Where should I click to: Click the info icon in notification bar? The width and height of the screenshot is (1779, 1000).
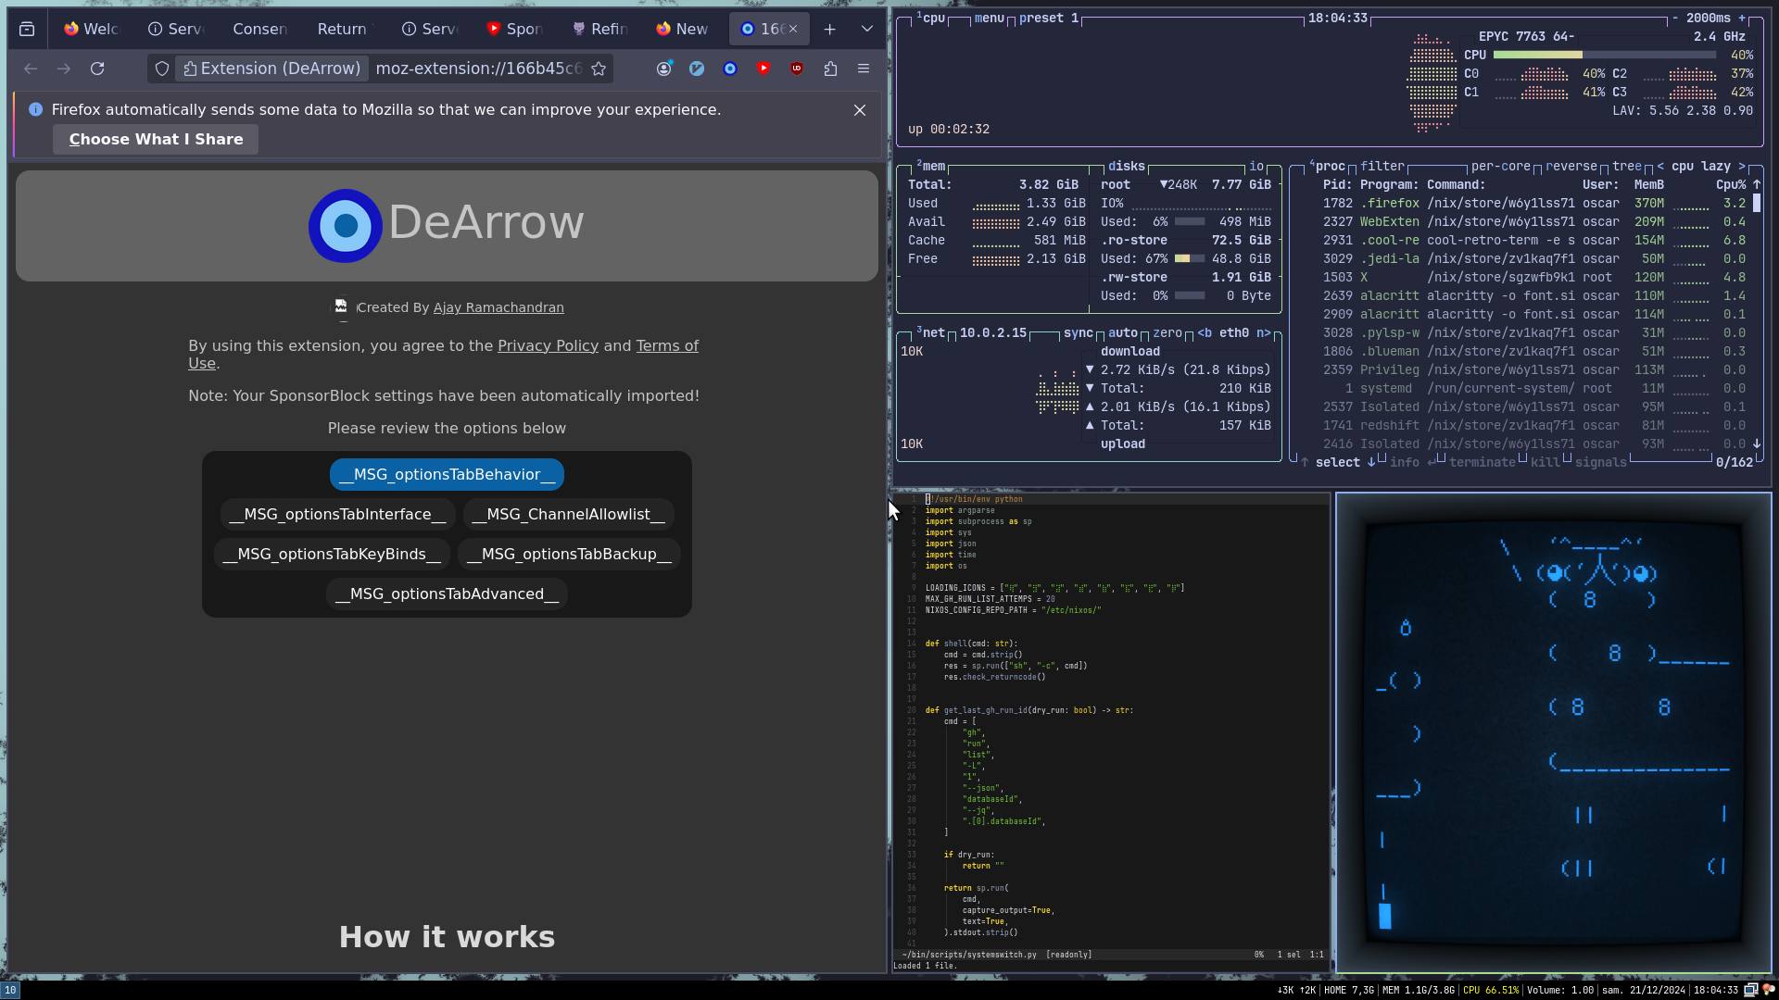coord(35,109)
